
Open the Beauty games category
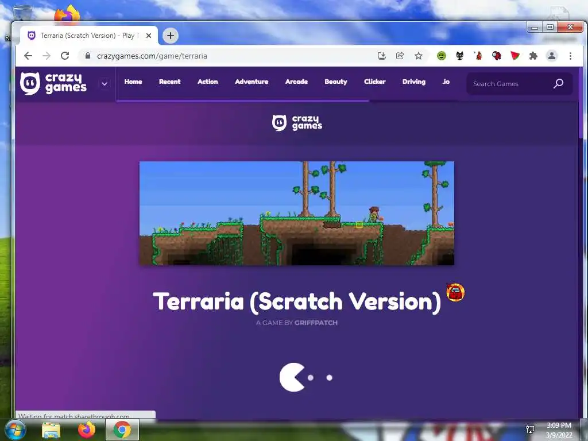[x=335, y=82]
